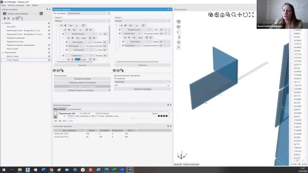Open Set A 'Фильтр' dropdown
The image size is (308, 173).
click(80, 21)
